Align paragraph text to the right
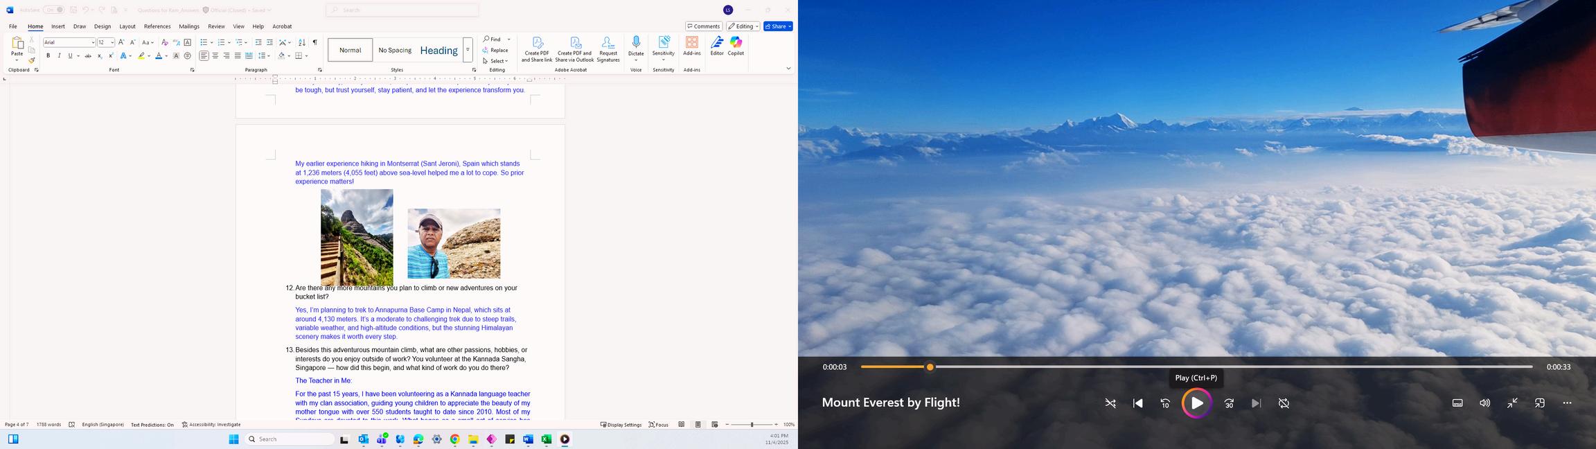Viewport: 1596px width, 449px height. [227, 56]
